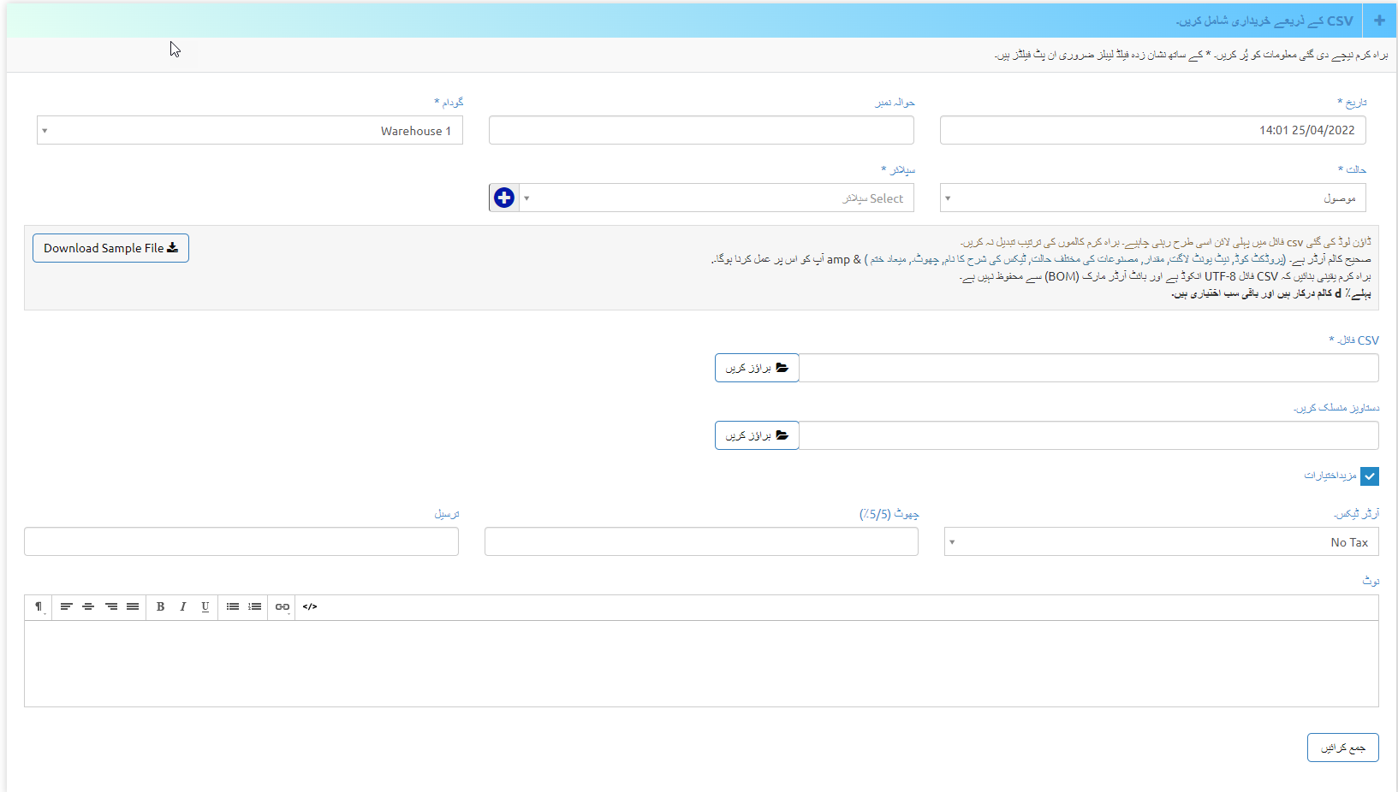Open the paragraph format menu
The image size is (1398, 792).
click(39, 606)
